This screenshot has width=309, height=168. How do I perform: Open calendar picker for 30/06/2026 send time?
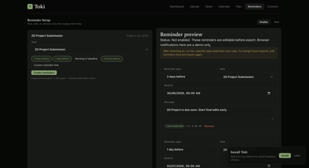(269, 93)
